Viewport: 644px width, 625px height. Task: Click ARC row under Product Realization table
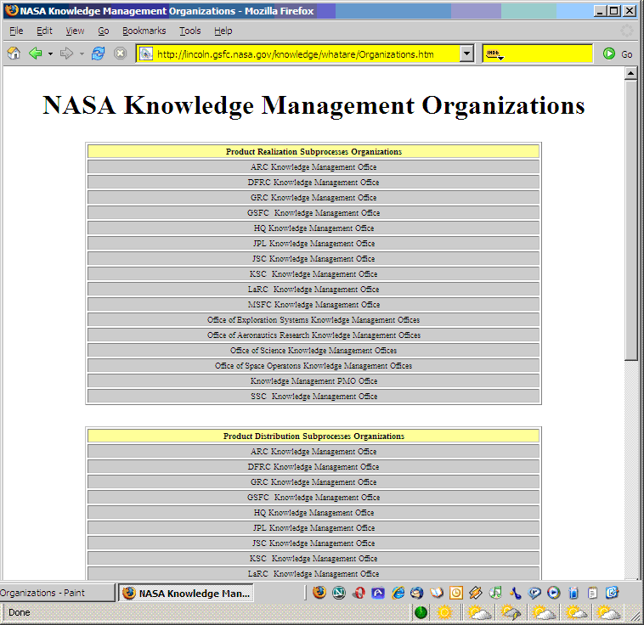click(x=314, y=167)
